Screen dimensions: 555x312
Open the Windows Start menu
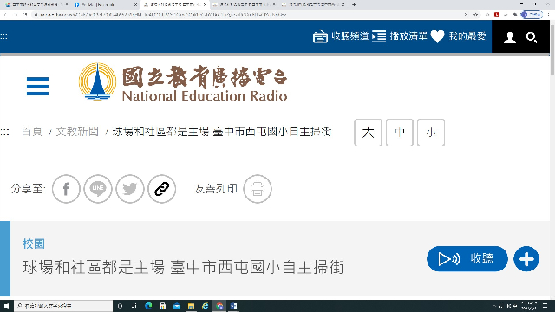6,306
